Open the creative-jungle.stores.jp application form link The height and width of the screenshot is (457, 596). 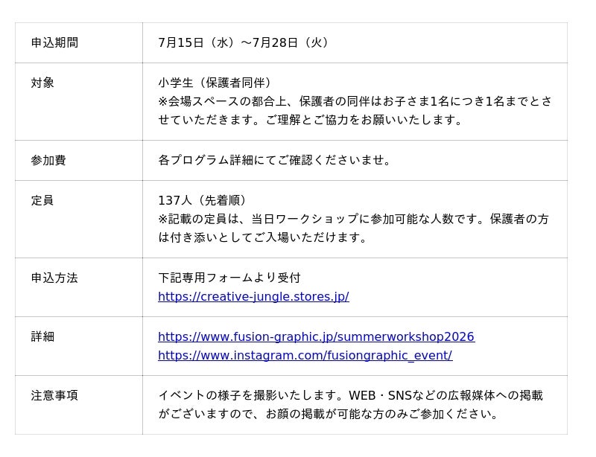click(253, 297)
